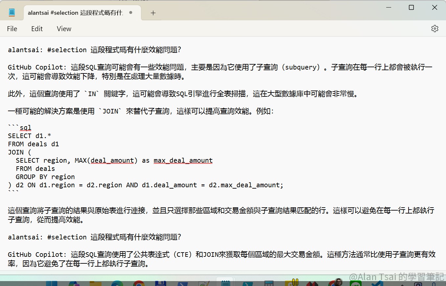Click "as max_deal_amount" alias text
Image resolution: width=446 pixels, height=286 pixels.
[177, 160]
